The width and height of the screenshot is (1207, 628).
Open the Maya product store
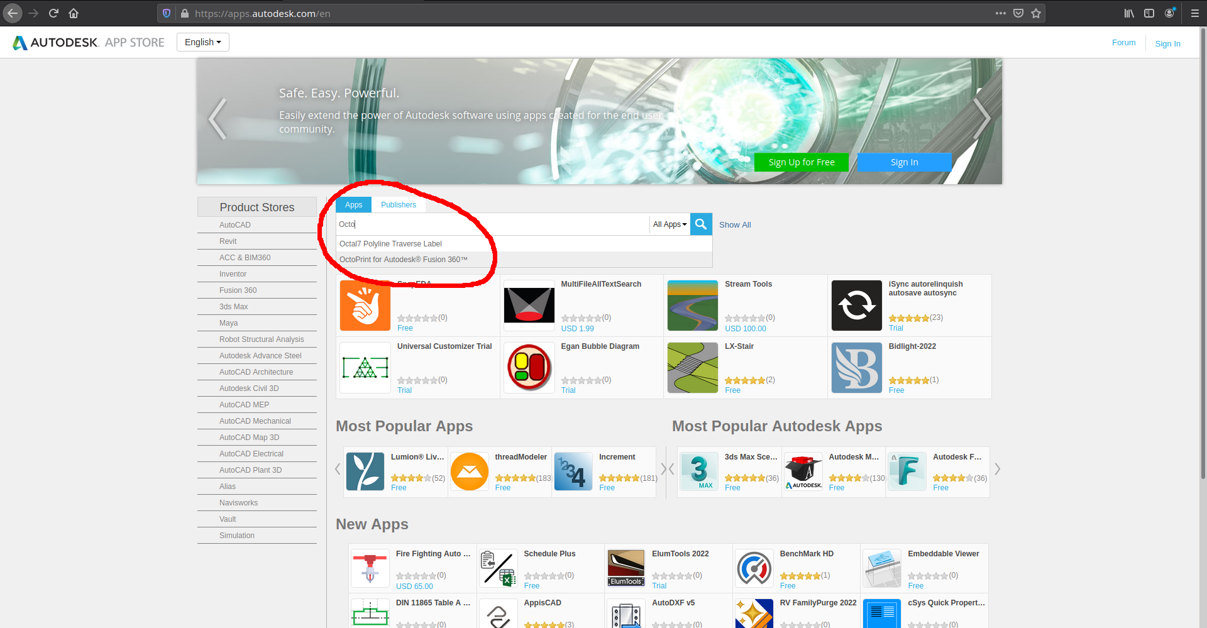pyautogui.click(x=229, y=323)
